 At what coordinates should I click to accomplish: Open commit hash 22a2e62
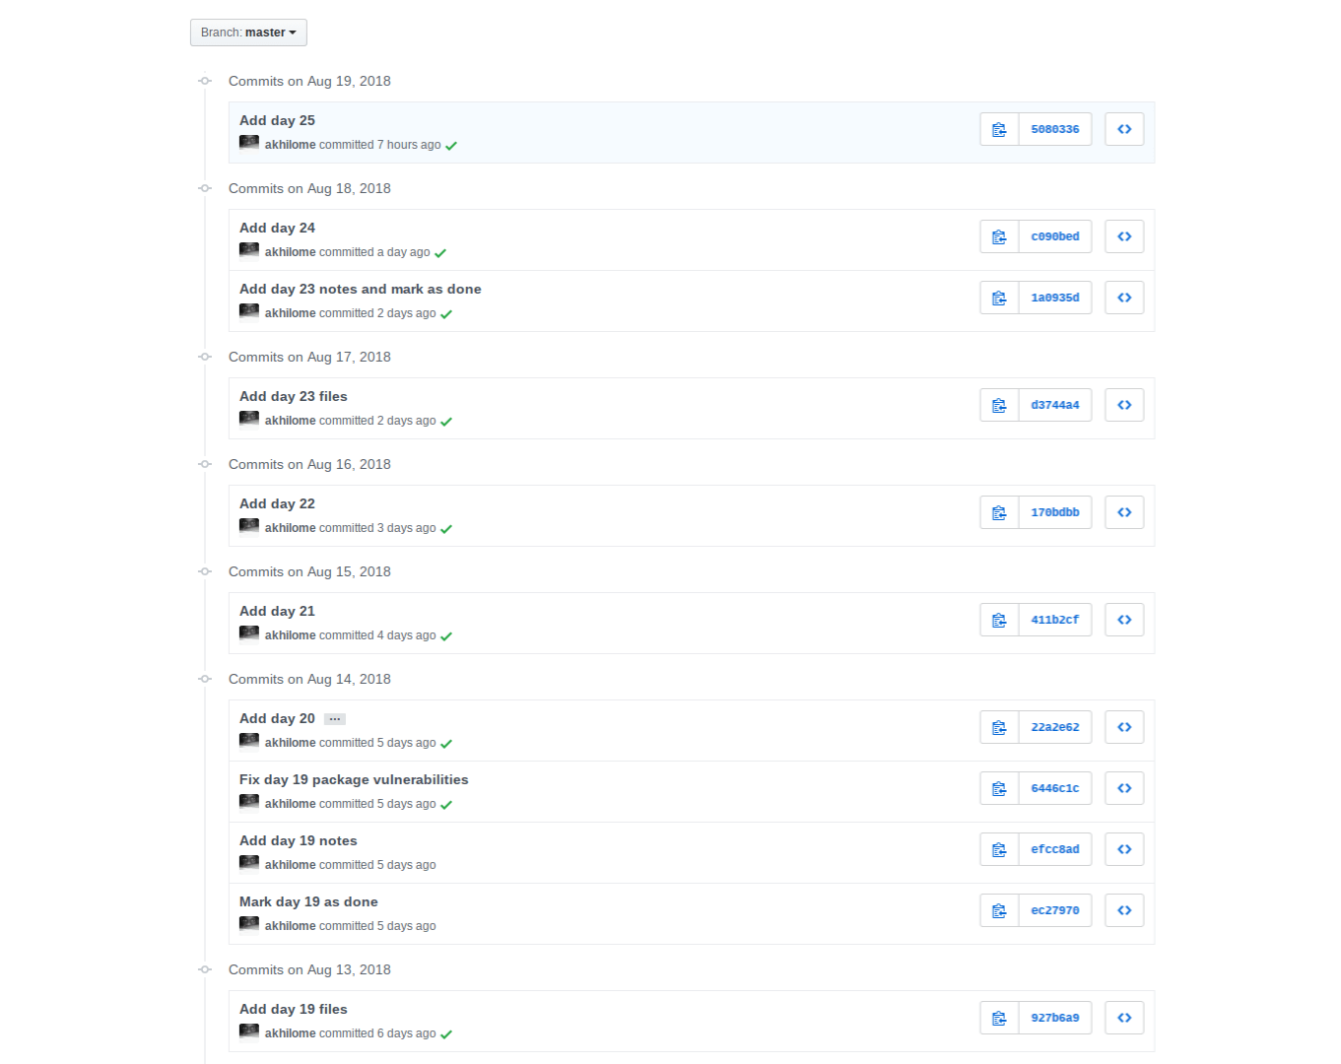click(x=1054, y=727)
